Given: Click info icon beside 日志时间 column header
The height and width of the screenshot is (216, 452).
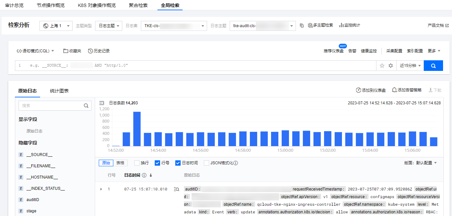Looking at the screenshot, I should coord(144,175).
